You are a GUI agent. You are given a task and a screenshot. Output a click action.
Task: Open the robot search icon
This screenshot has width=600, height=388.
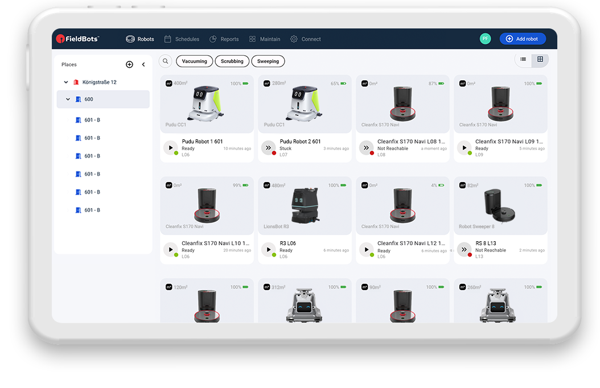coord(165,61)
